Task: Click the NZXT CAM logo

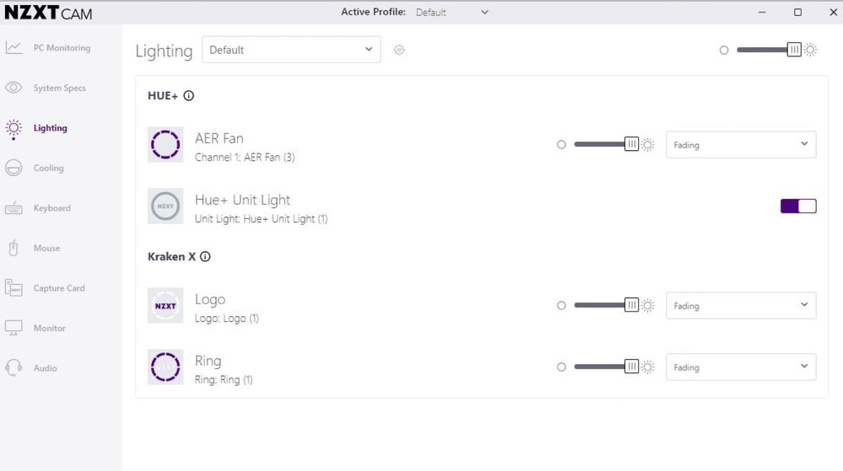Action: [x=48, y=13]
